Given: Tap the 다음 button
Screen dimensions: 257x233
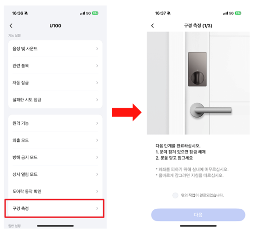Looking at the screenshot, I should tap(198, 215).
